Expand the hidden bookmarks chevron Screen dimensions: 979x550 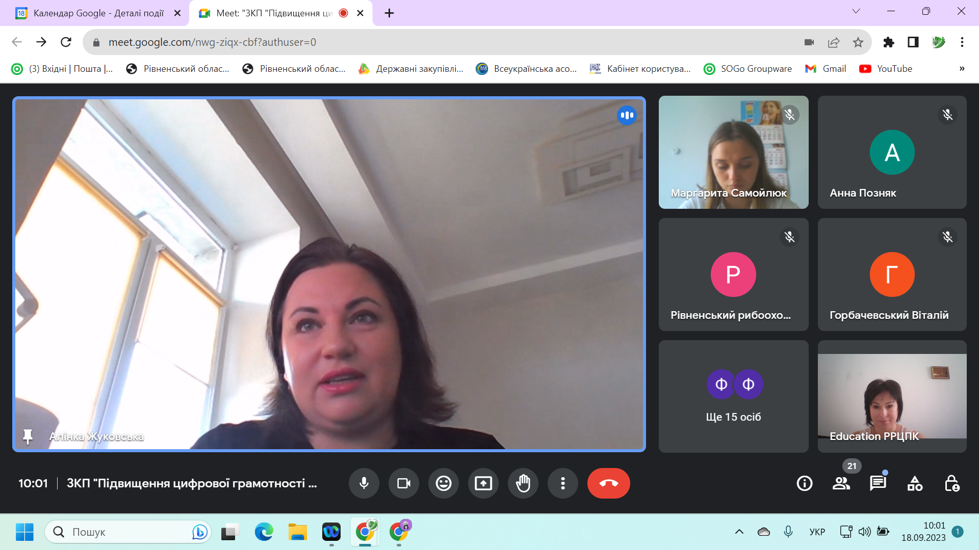point(962,69)
